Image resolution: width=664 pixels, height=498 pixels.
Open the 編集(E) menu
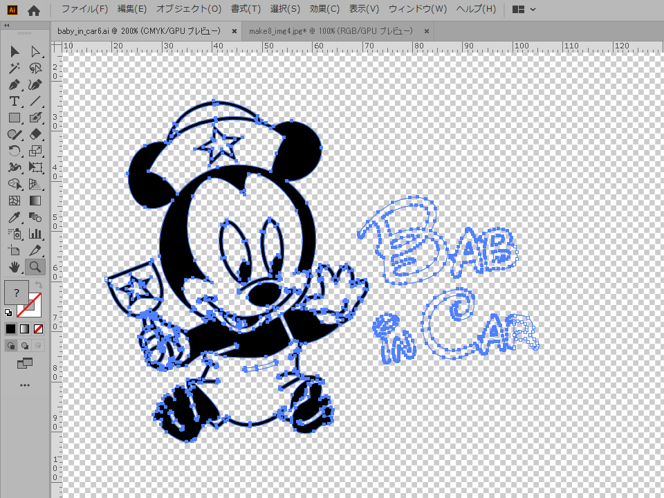tap(131, 9)
